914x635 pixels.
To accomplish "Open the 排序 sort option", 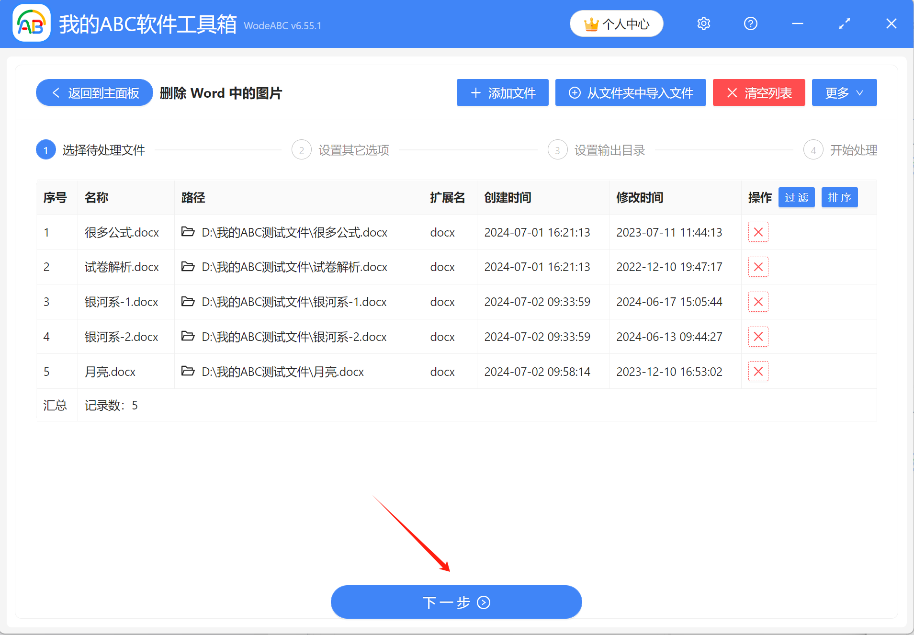I will point(840,197).
